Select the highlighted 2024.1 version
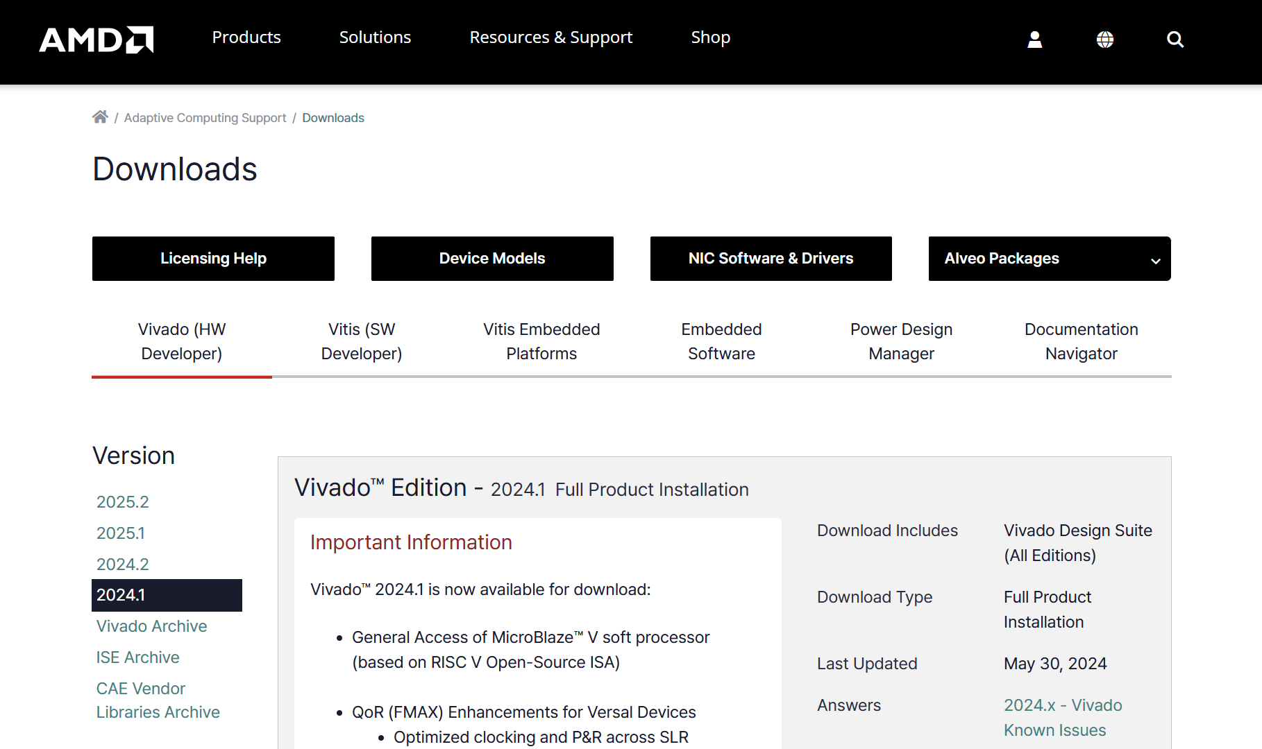 click(167, 595)
